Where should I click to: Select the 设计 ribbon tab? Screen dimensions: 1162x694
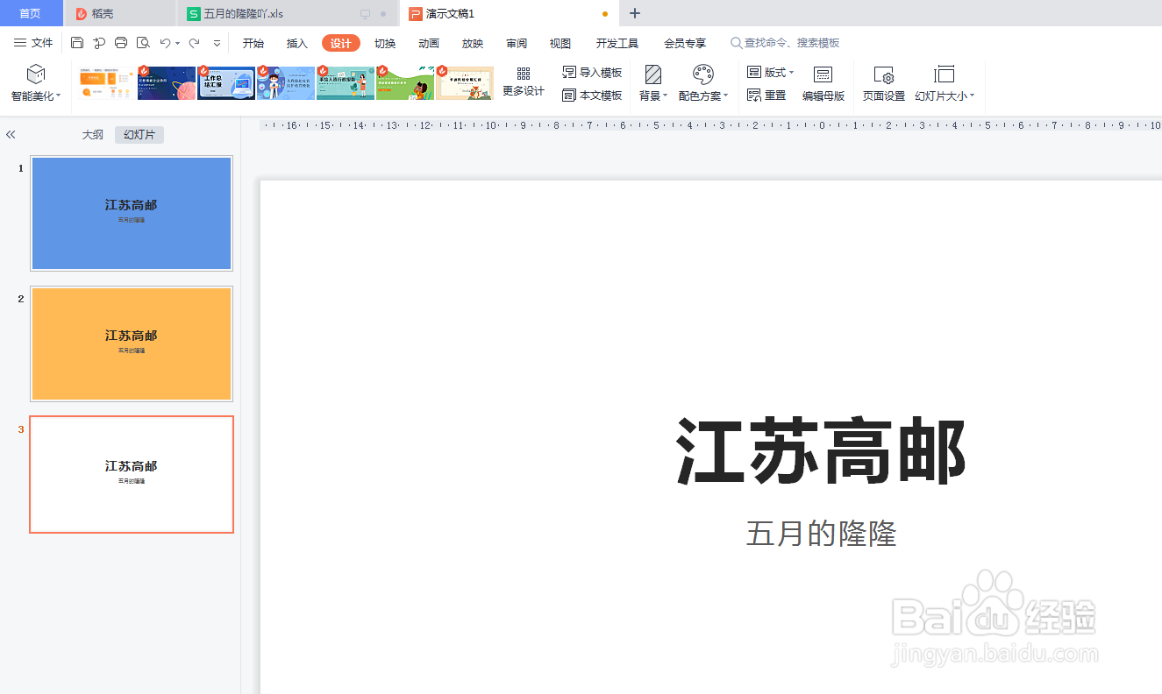coord(341,43)
